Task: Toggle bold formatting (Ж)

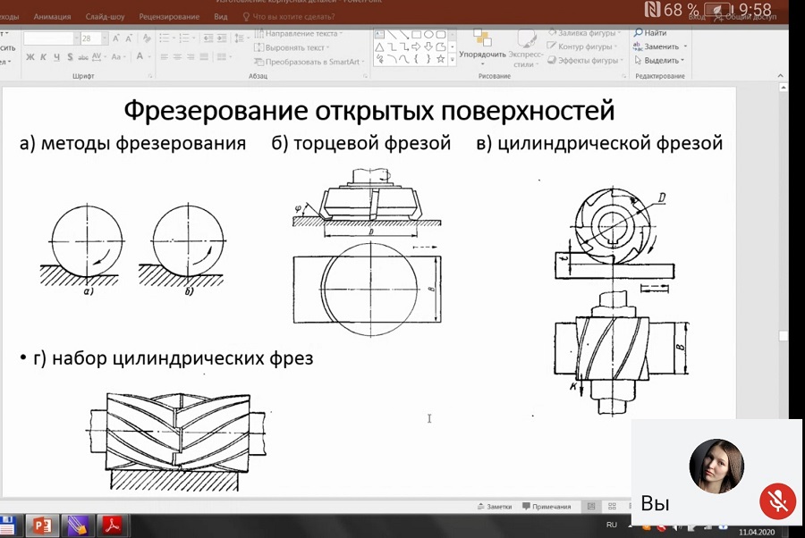Action: click(x=30, y=57)
